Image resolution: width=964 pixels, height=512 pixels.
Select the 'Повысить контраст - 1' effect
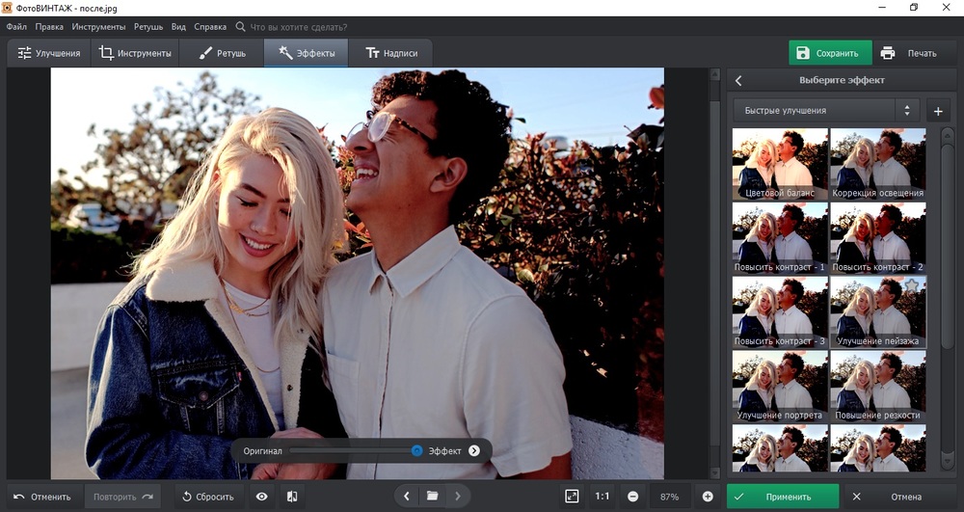click(780, 238)
